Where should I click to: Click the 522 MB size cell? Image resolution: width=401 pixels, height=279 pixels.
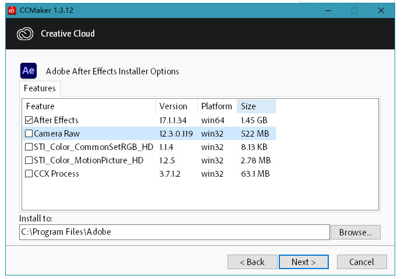255,134
